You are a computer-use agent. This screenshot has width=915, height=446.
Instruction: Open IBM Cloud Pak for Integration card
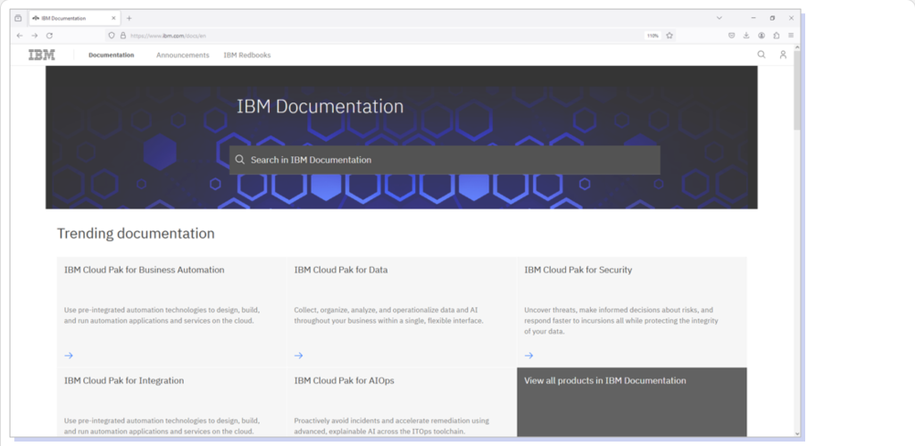171,402
